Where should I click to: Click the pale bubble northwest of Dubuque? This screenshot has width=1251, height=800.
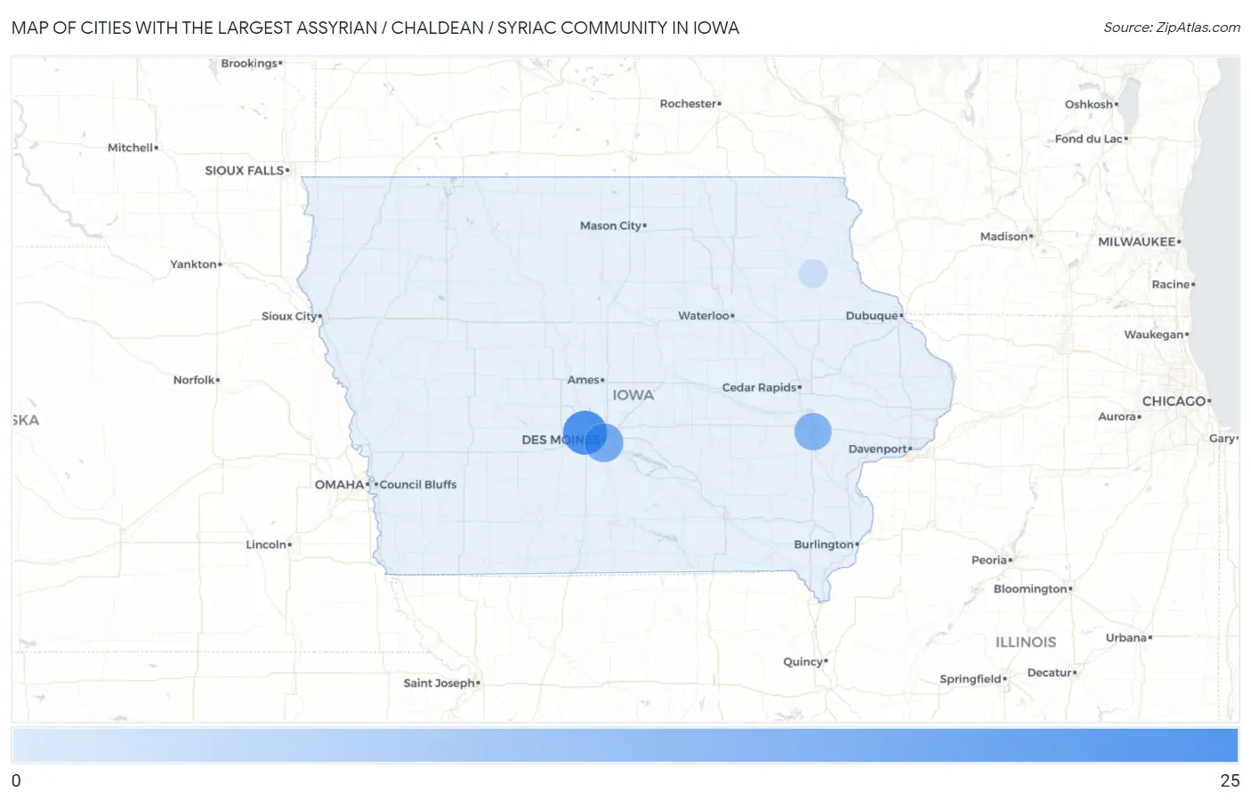pyautogui.click(x=812, y=273)
